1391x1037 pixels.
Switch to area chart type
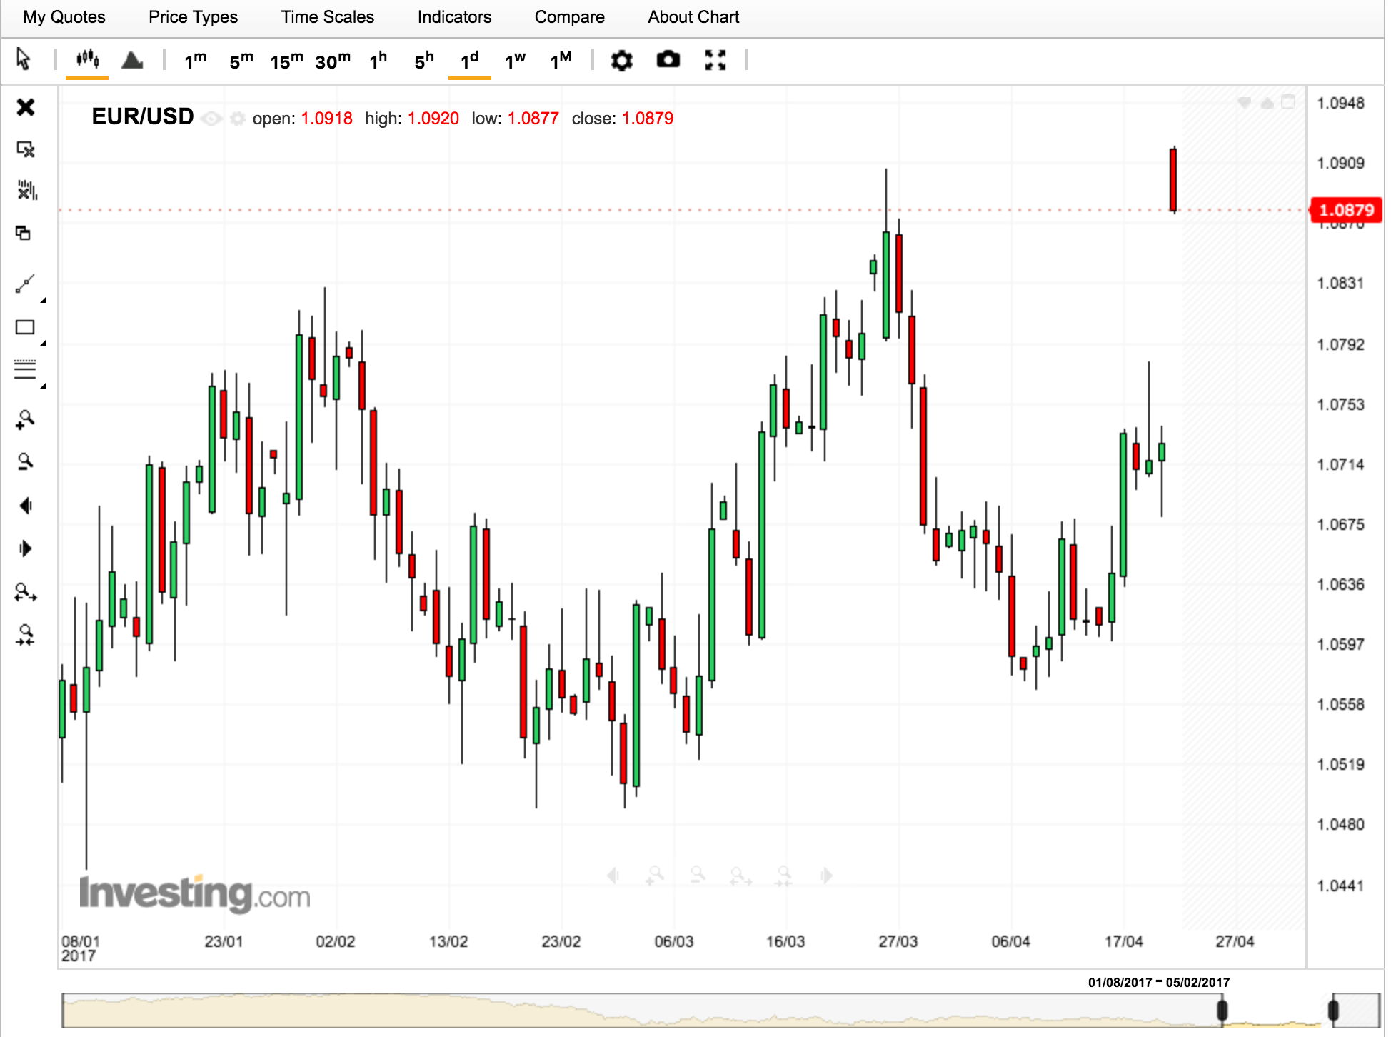click(x=132, y=60)
